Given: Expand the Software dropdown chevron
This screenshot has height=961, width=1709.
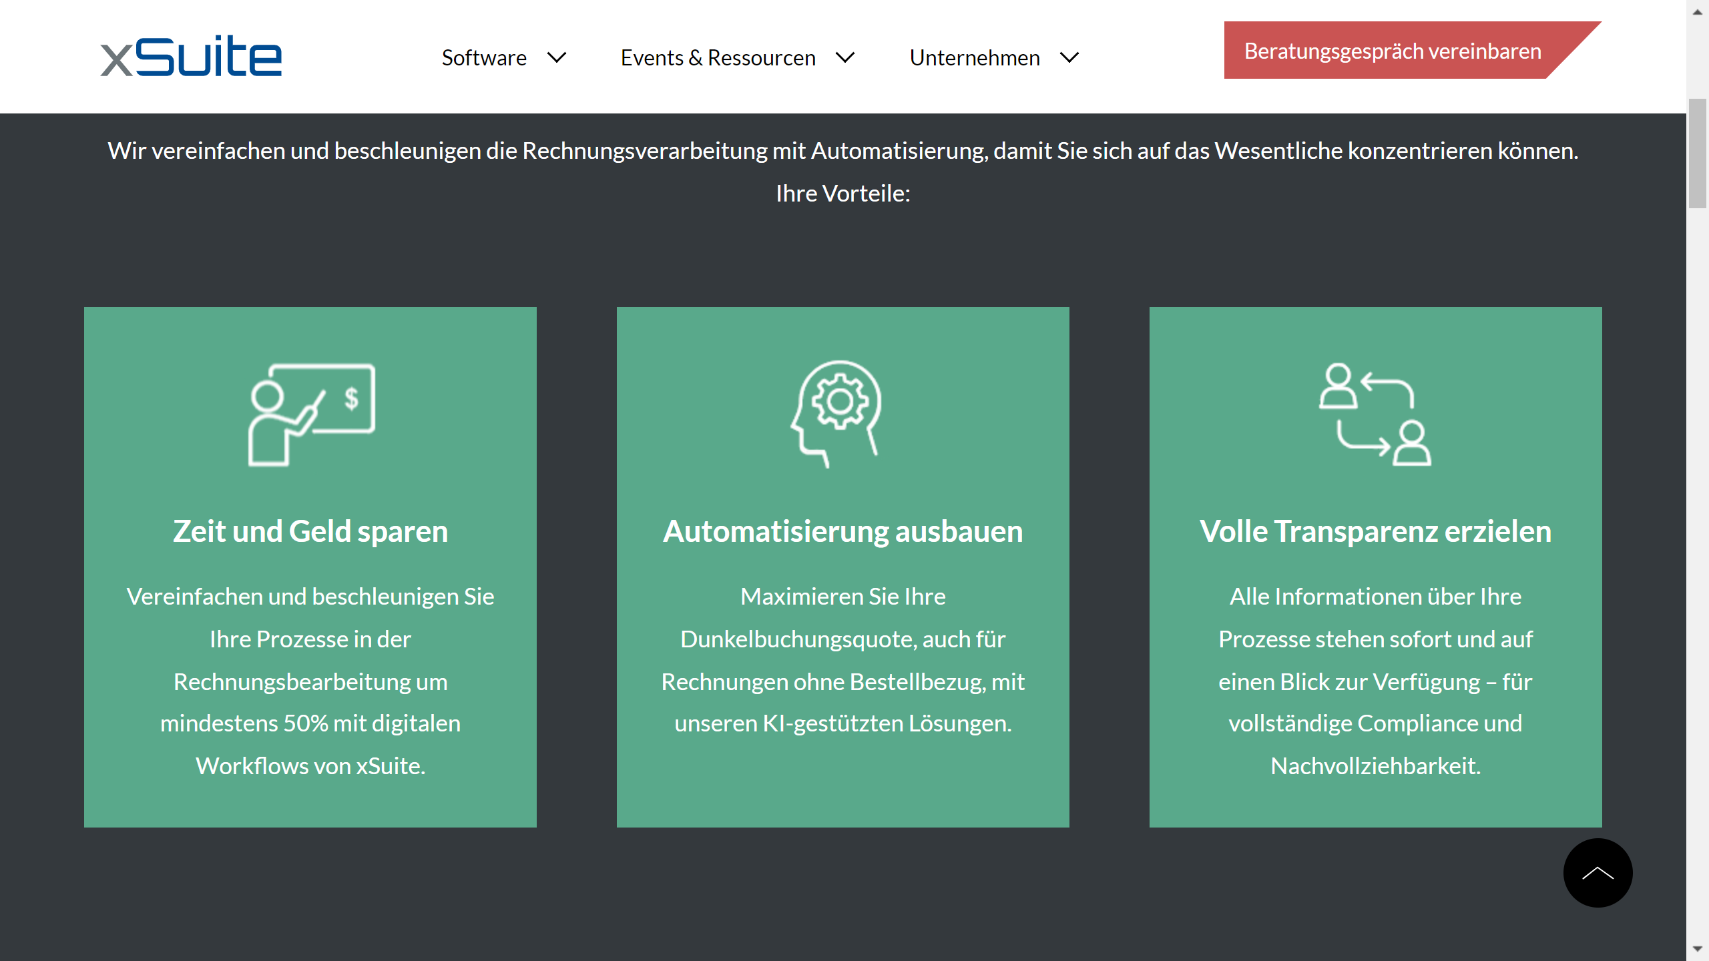Looking at the screenshot, I should (x=557, y=58).
